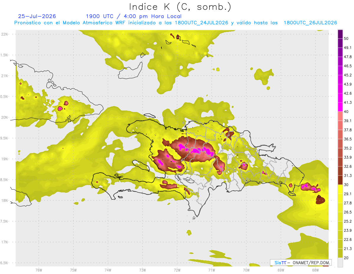The width and height of the screenshot is (354, 274).
Task: Click the "22N" latitude label
Action: coord(5,34)
